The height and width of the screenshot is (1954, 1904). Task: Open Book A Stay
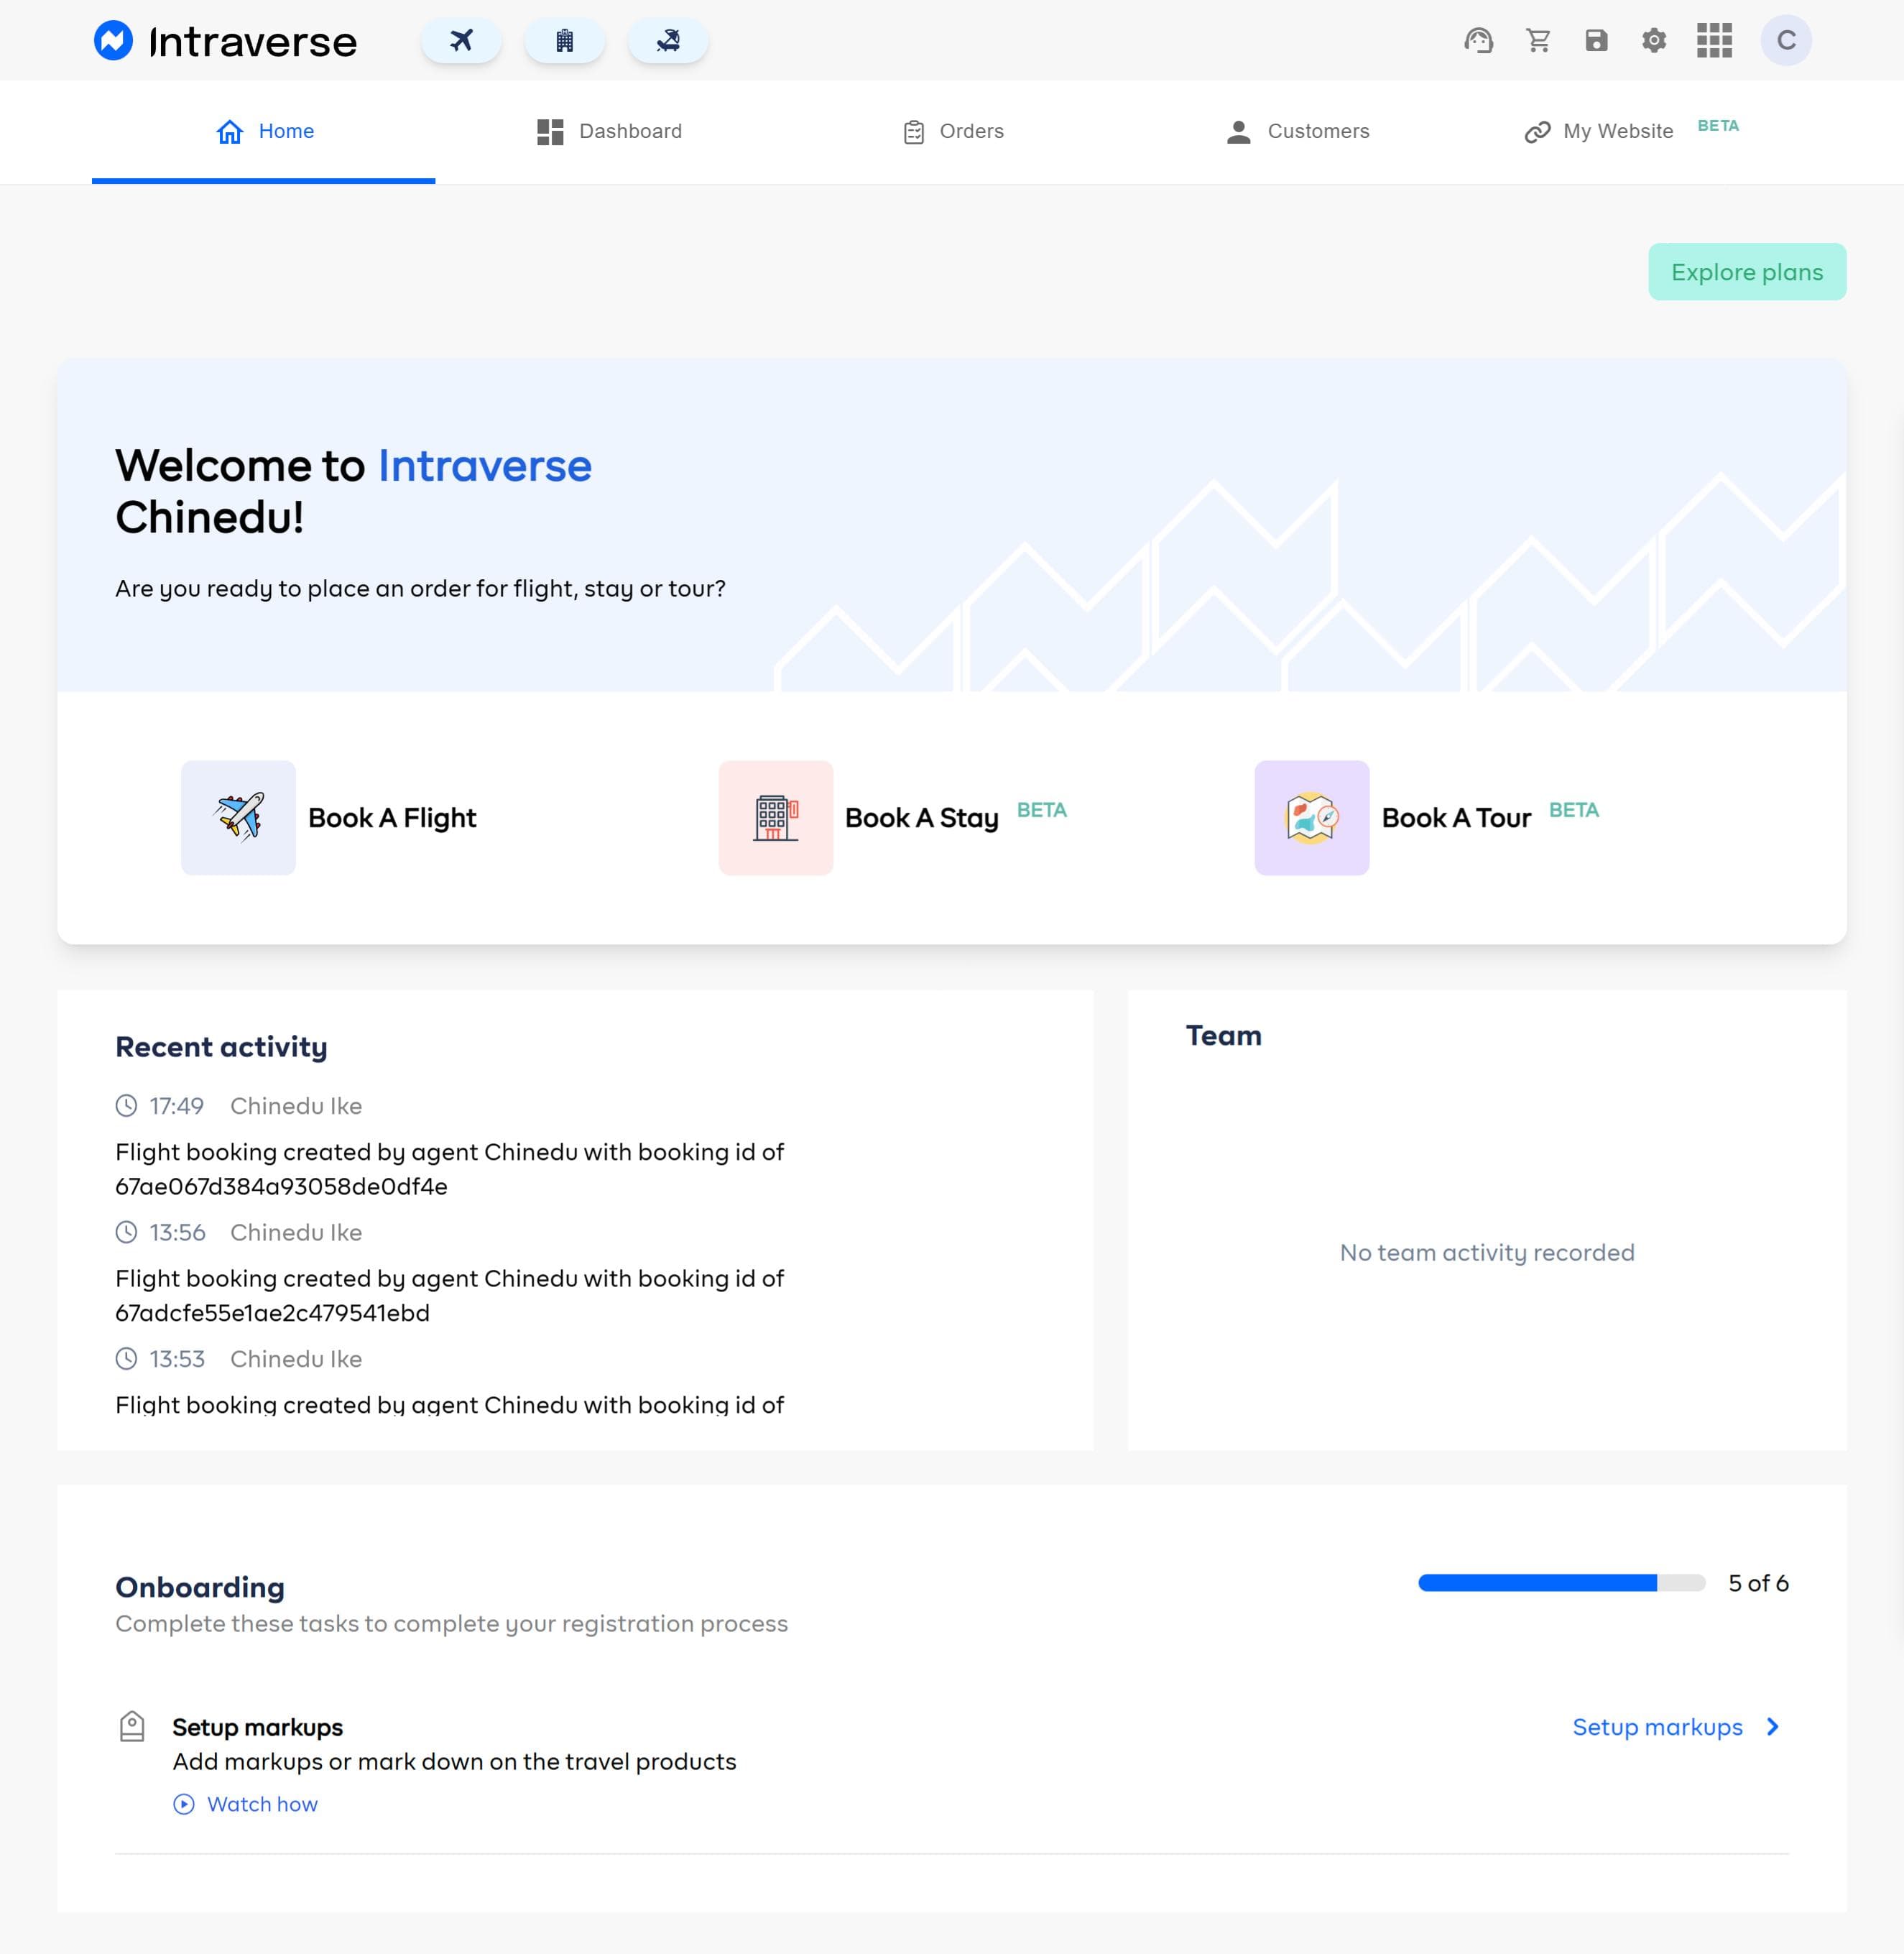pos(922,818)
